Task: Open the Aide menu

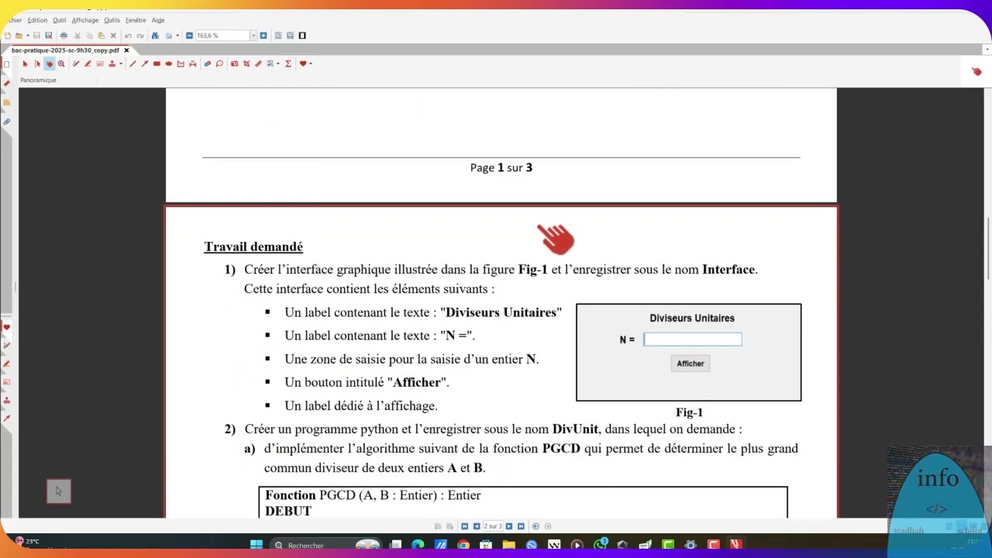Action: coord(158,20)
